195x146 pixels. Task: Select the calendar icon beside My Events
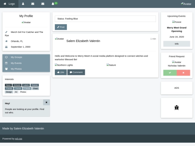[6, 63]
